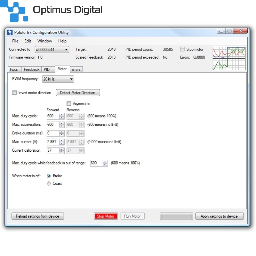This screenshot has width=256, height=256.
Task: Switch to the Errors tab
Action: click(76, 69)
